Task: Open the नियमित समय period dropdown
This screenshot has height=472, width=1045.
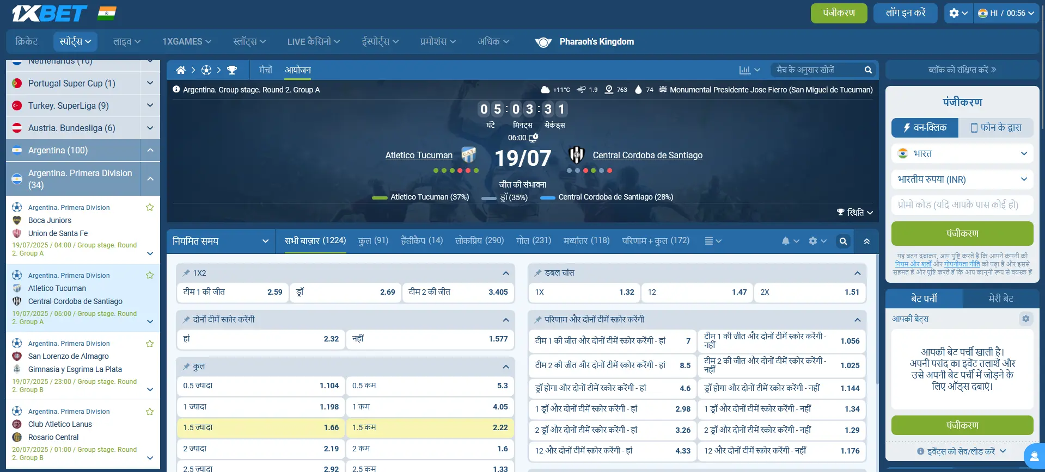Action: tap(221, 241)
